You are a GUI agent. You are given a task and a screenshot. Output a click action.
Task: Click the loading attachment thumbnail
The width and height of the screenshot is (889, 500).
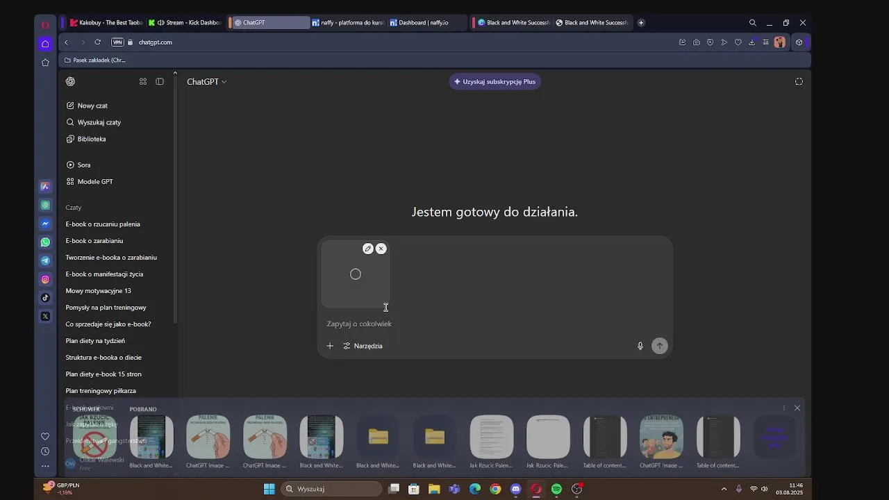(x=356, y=274)
